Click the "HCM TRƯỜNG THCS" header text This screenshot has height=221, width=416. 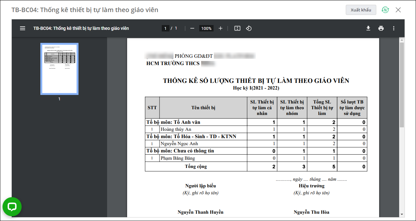[173, 63]
